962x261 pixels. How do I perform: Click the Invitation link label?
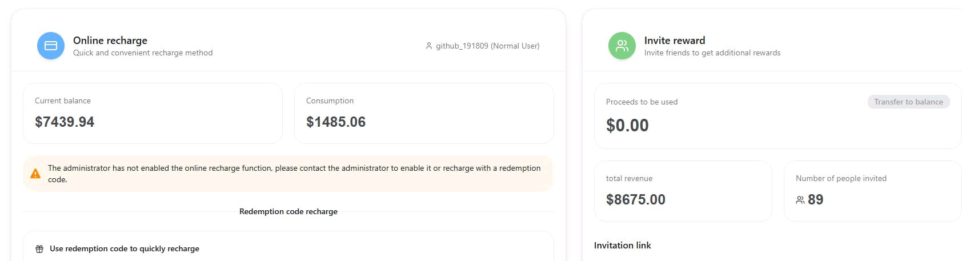click(622, 245)
